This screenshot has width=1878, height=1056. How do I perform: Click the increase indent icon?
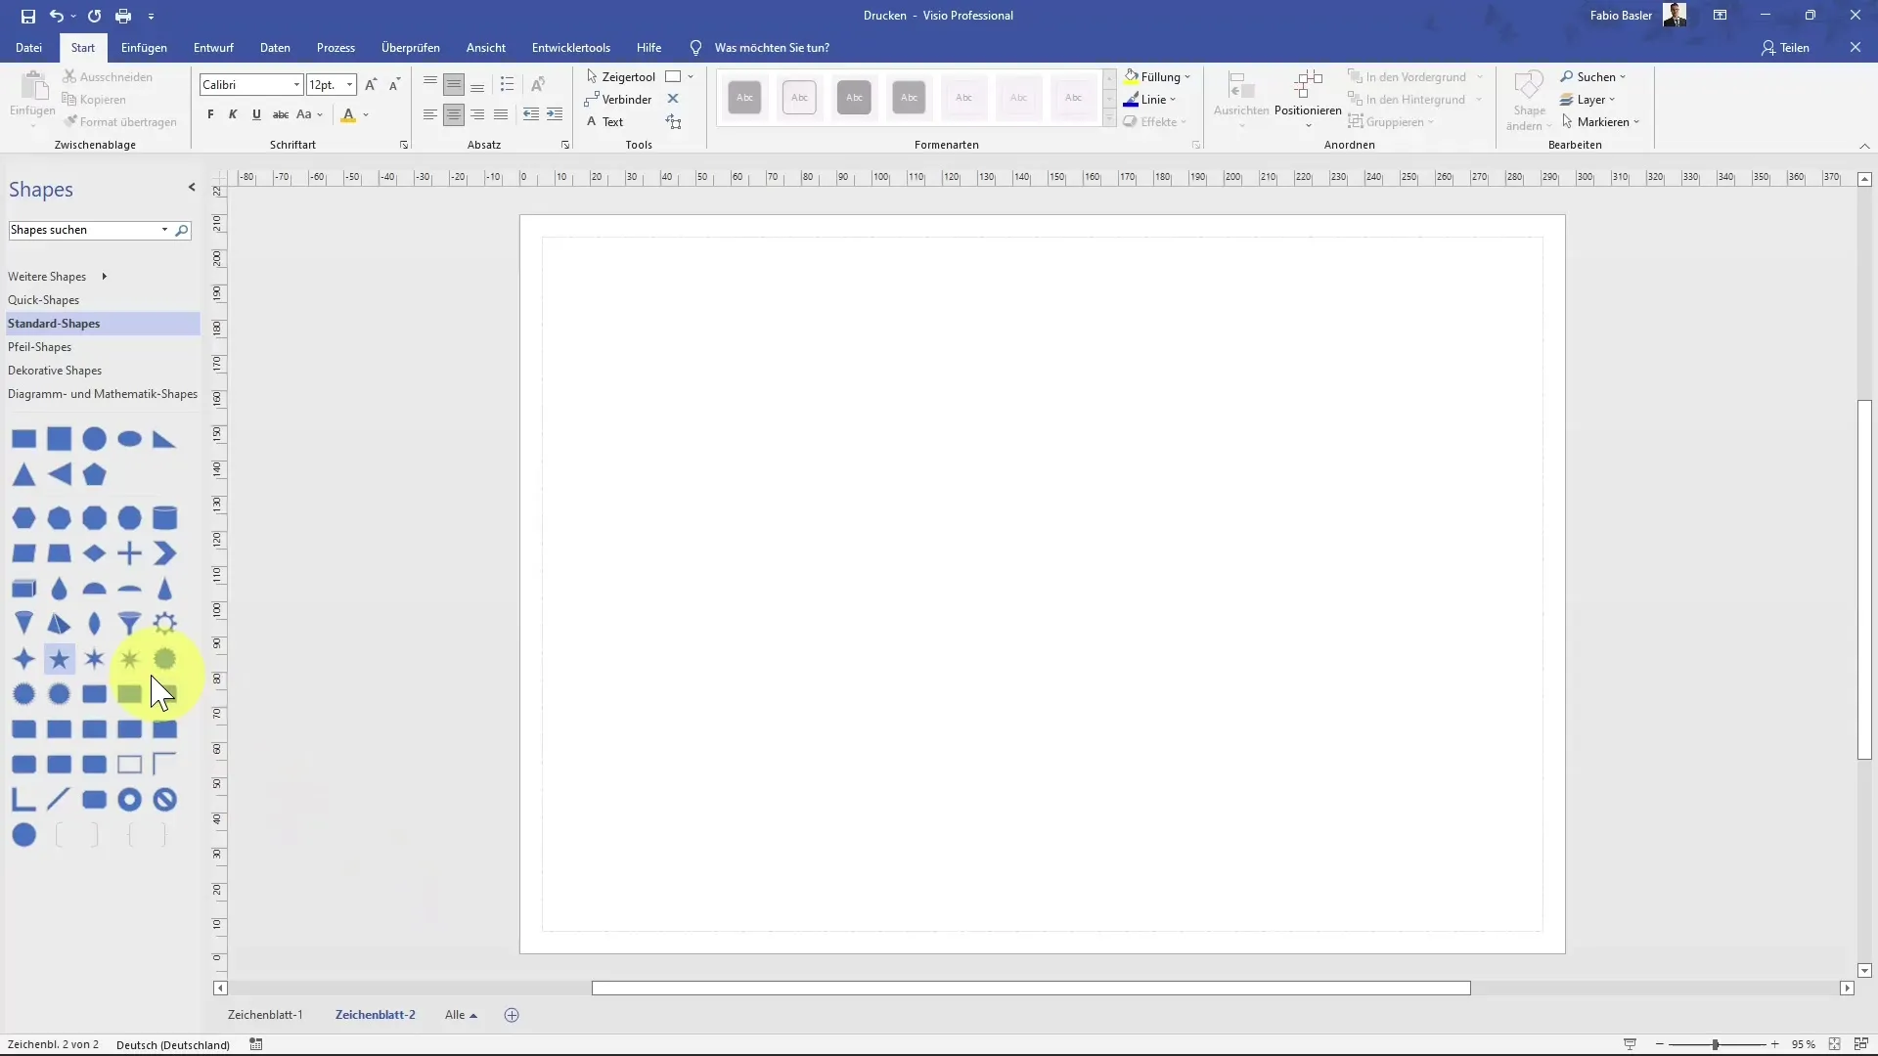(555, 114)
